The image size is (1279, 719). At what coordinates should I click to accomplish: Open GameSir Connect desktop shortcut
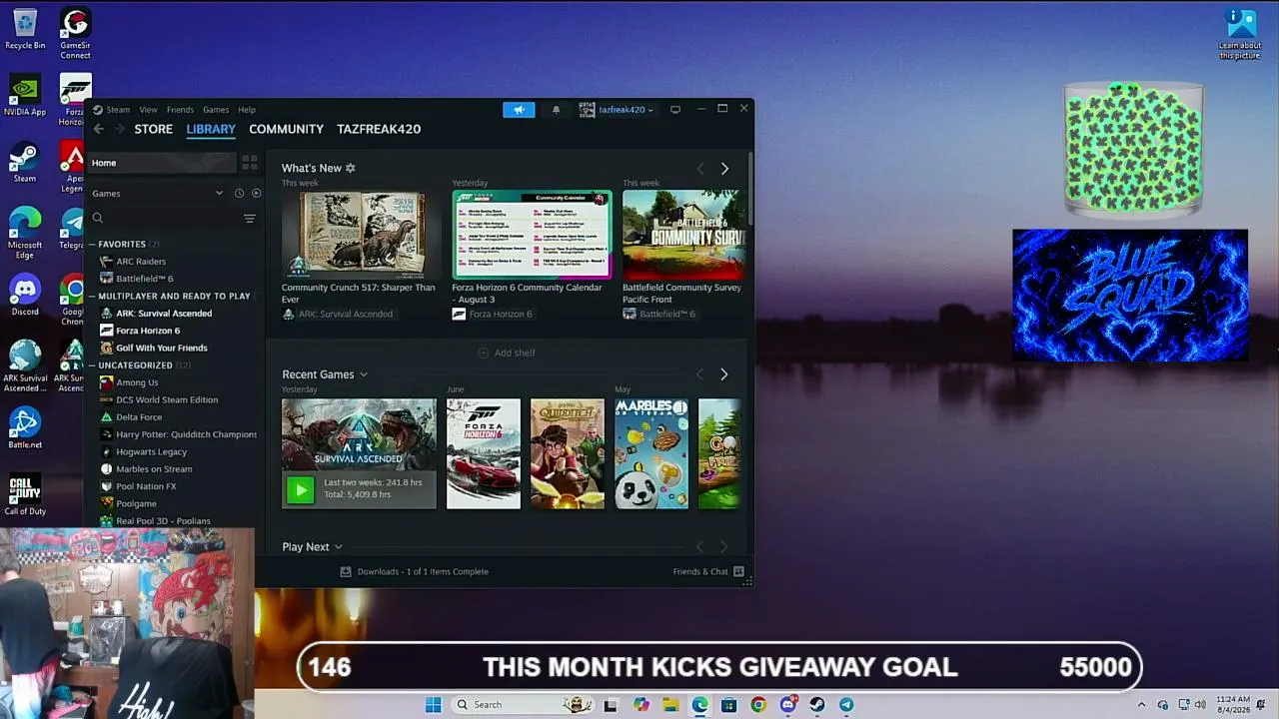click(x=75, y=33)
